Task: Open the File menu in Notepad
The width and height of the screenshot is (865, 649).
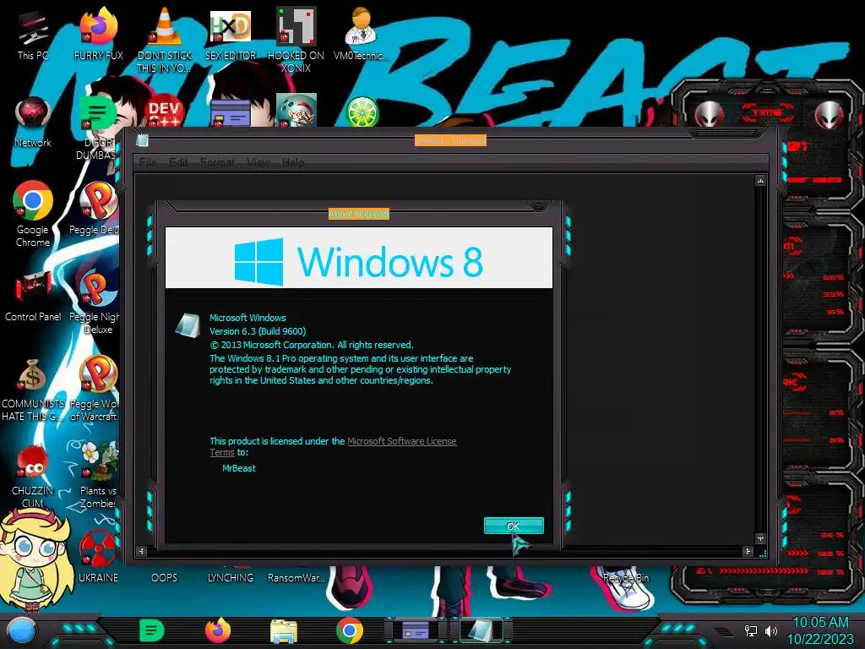Action: point(148,162)
